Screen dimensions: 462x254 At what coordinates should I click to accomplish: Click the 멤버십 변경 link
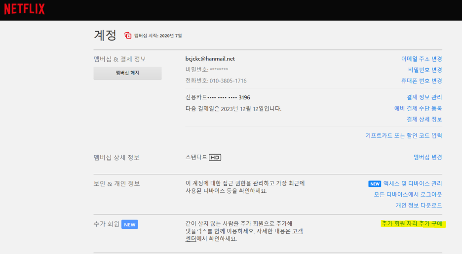pyautogui.click(x=427, y=157)
